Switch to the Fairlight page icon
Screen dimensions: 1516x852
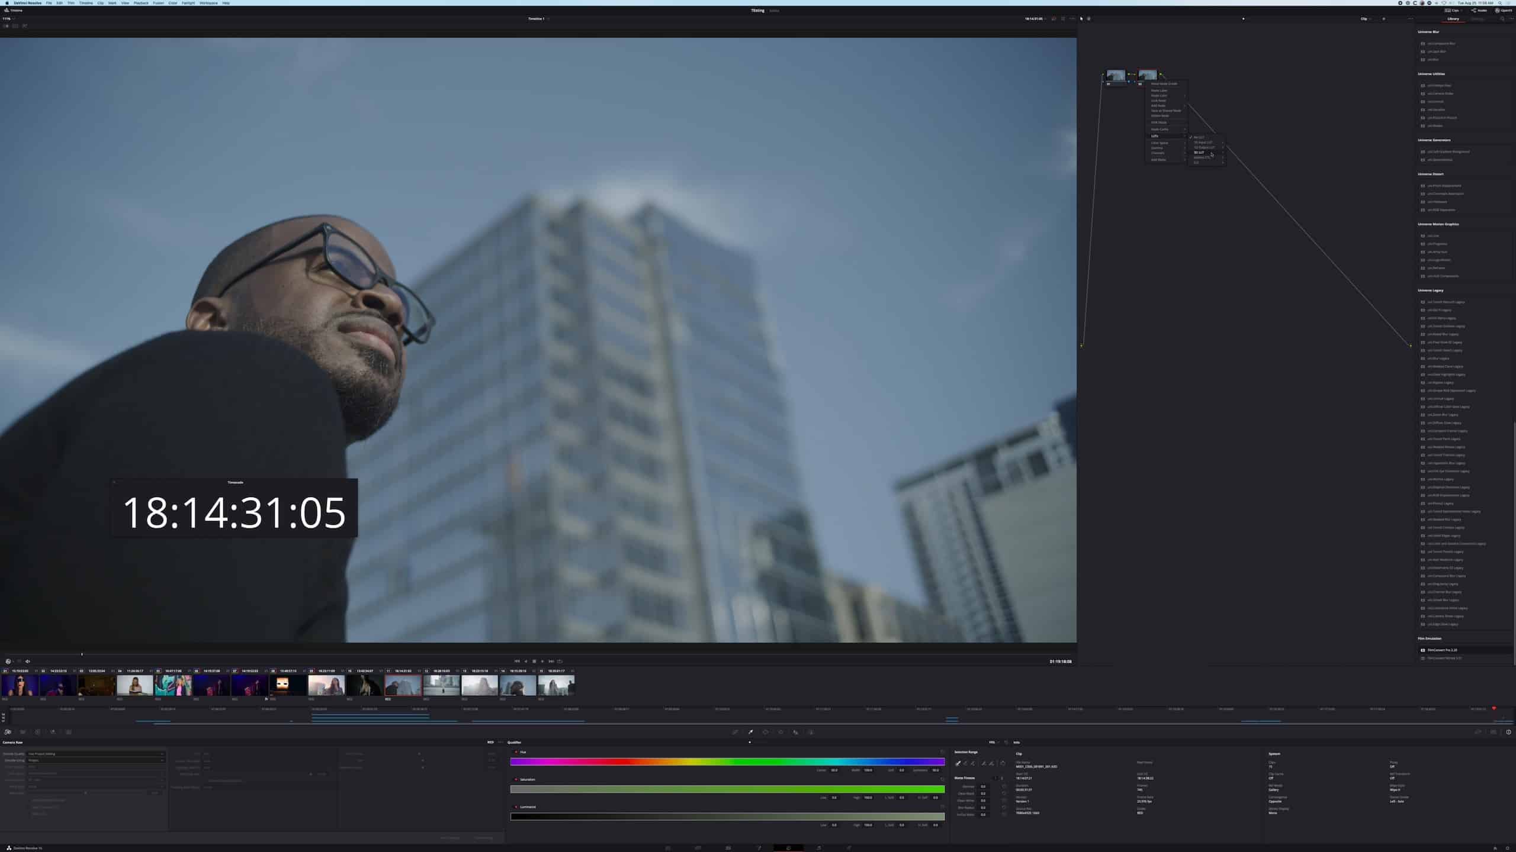818,848
